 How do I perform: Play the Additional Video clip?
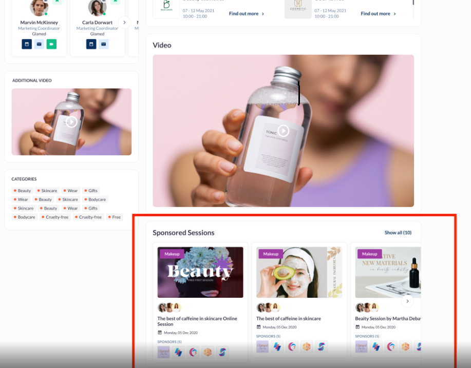(71, 121)
